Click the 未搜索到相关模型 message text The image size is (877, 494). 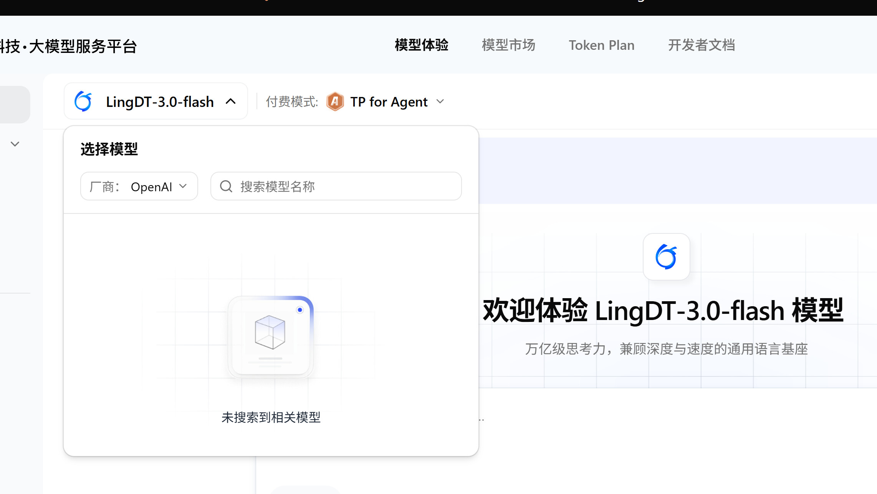271,417
